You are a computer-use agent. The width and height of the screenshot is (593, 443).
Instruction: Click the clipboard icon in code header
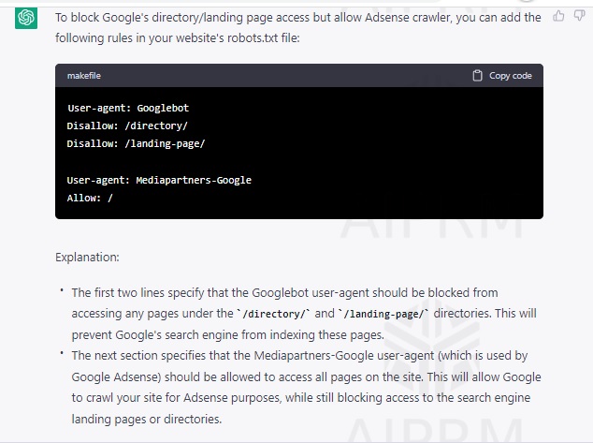pyautogui.click(x=478, y=76)
